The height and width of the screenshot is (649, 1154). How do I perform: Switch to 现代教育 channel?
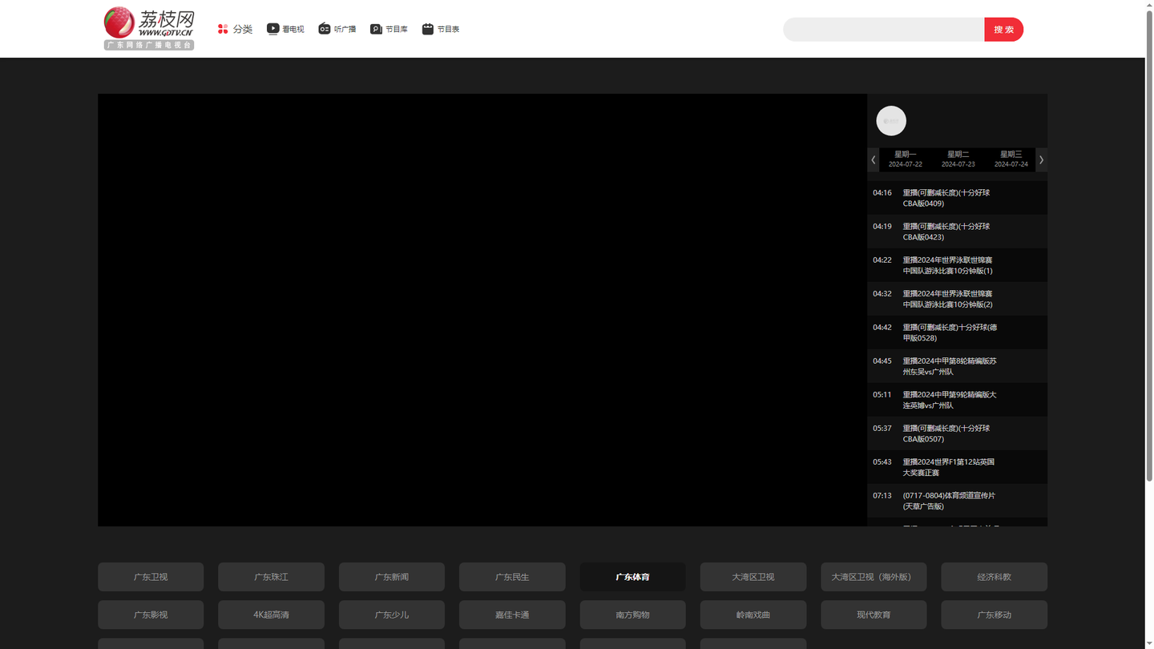(x=874, y=615)
